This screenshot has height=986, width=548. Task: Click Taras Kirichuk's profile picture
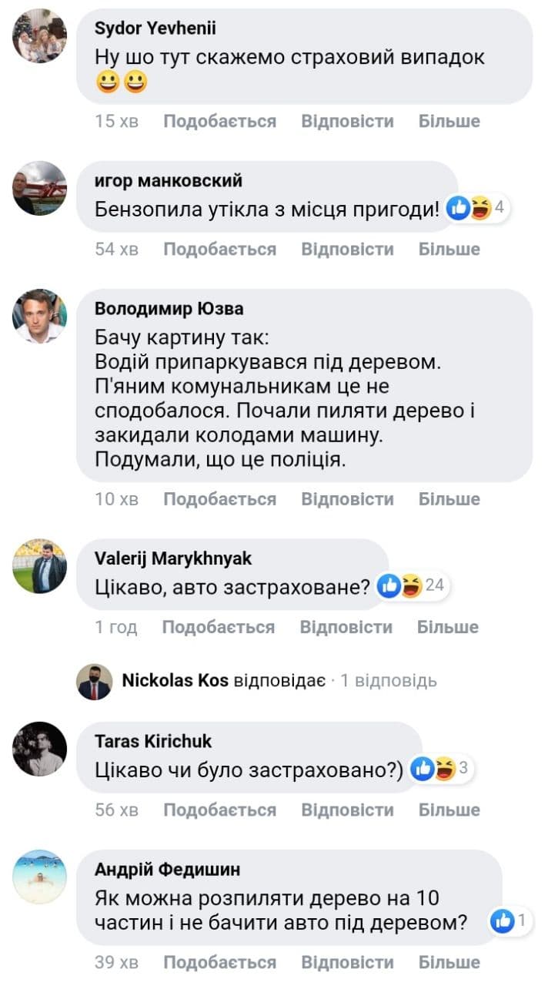(x=39, y=749)
